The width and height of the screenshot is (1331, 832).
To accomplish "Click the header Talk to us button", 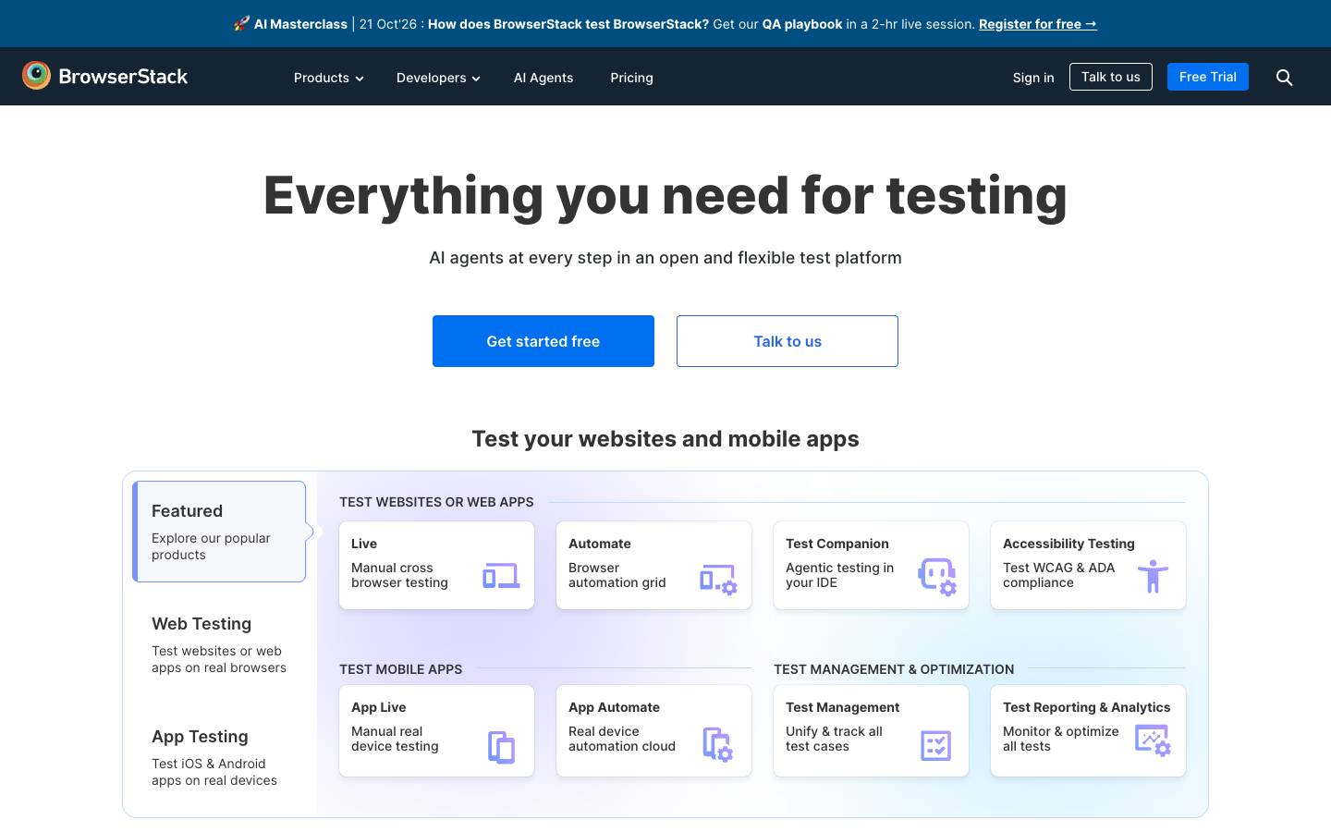I will click(x=1111, y=77).
